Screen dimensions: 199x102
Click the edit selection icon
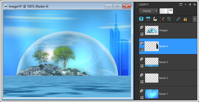162,19
